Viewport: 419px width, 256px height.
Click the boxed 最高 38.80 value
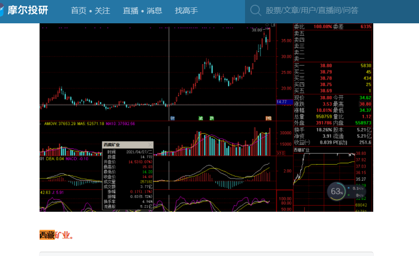coord(365,104)
